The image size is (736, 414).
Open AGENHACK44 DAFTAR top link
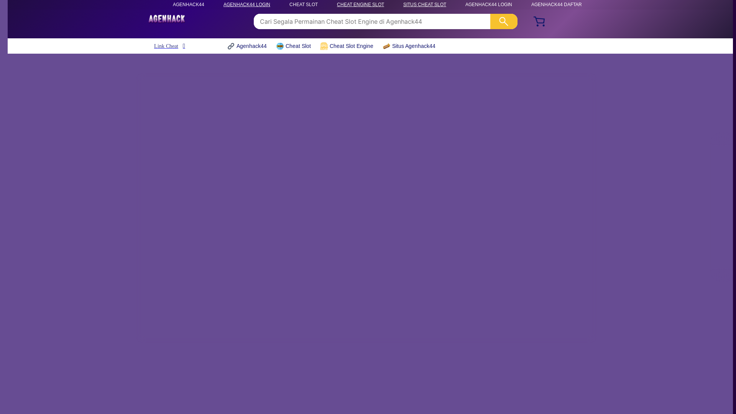(x=557, y=5)
